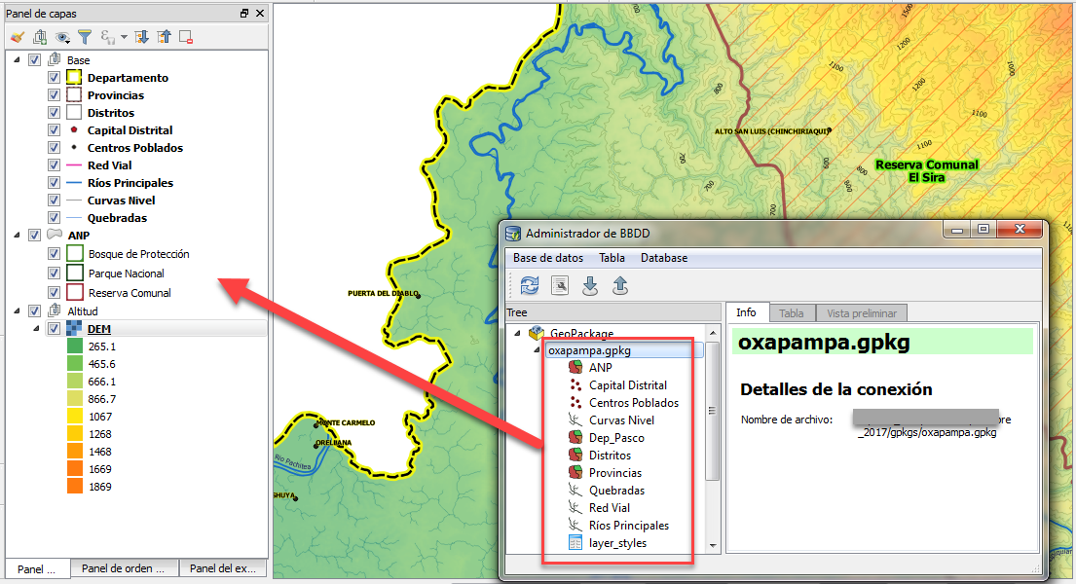Import a layer using the down-arrow icon
The width and height of the screenshot is (1076, 584).
point(588,285)
